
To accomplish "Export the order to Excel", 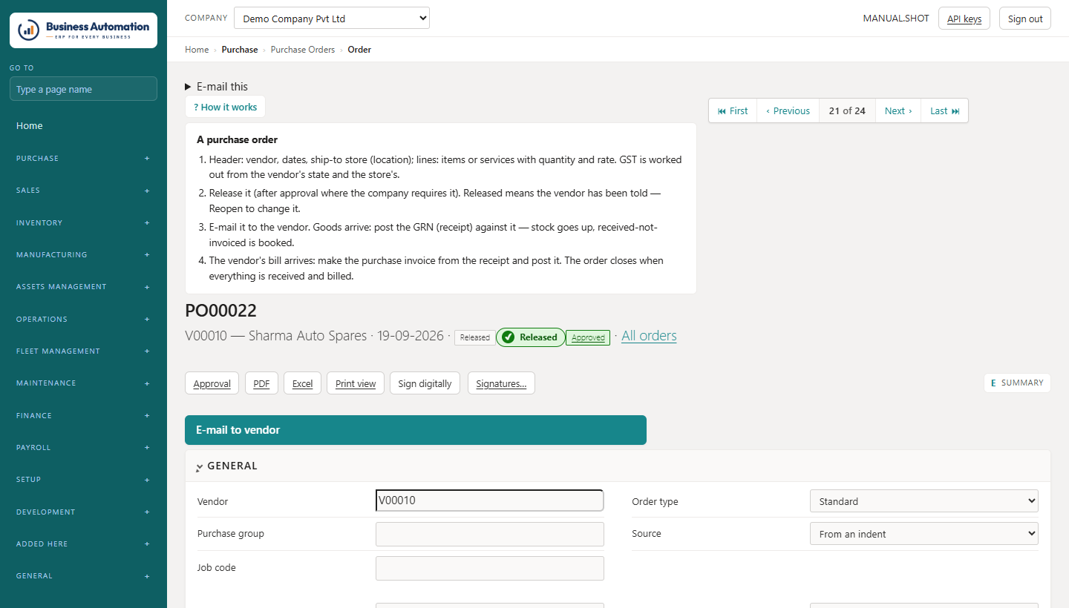I will pyautogui.click(x=302, y=383).
